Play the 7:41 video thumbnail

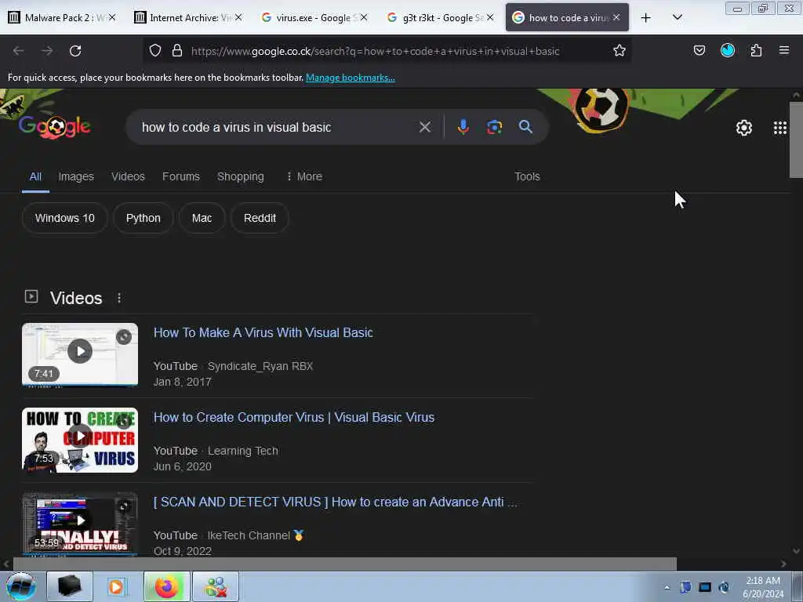(x=80, y=355)
